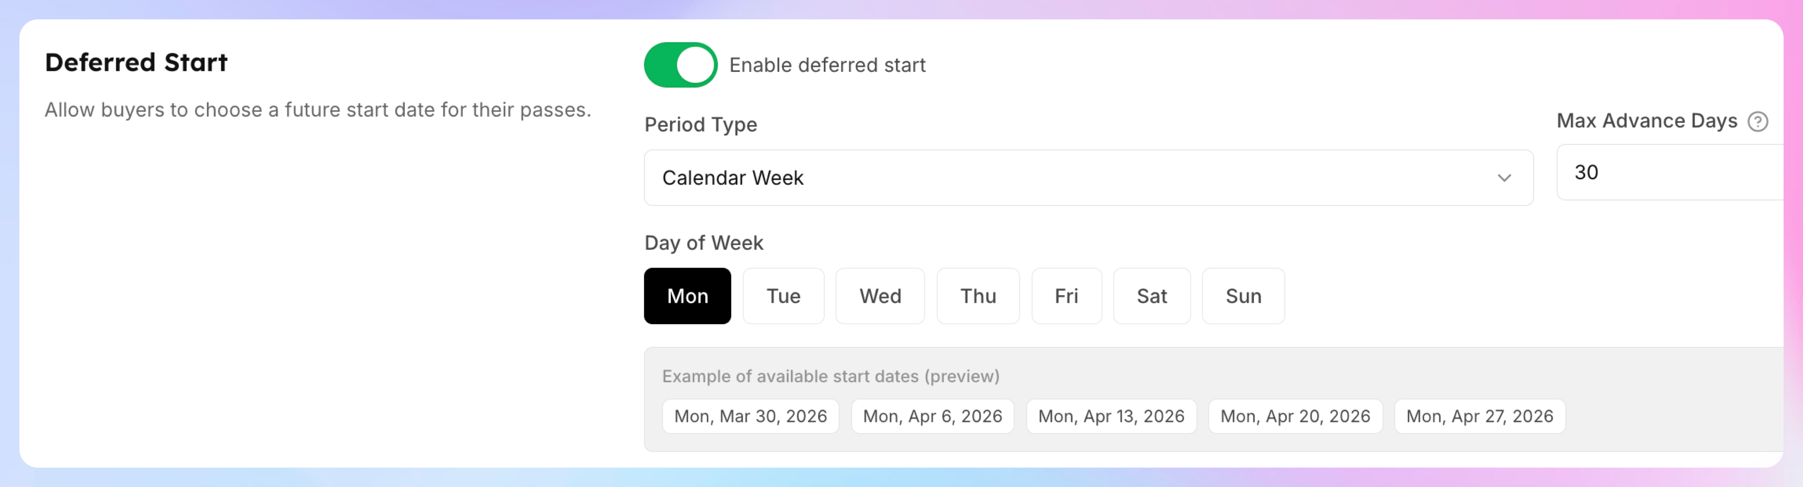Select Tue as day of week
Screen dimensions: 1803x487
(x=783, y=296)
